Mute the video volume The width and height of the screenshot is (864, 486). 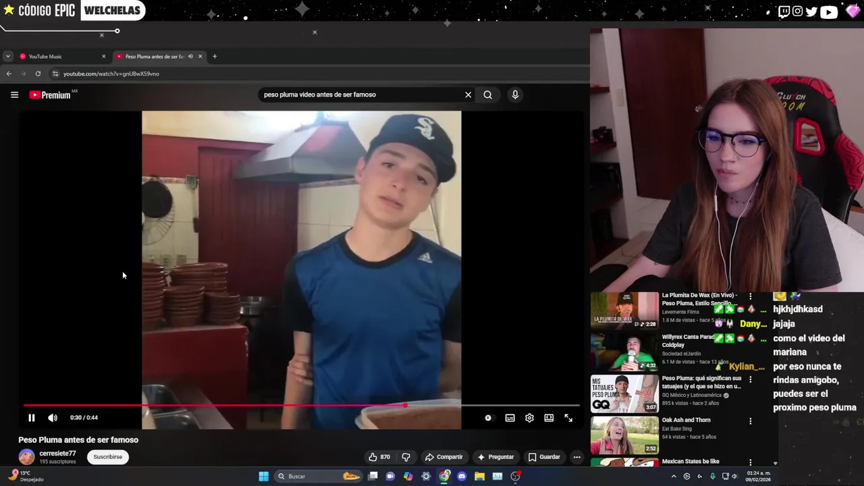pyautogui.click(x=53, y=418)
